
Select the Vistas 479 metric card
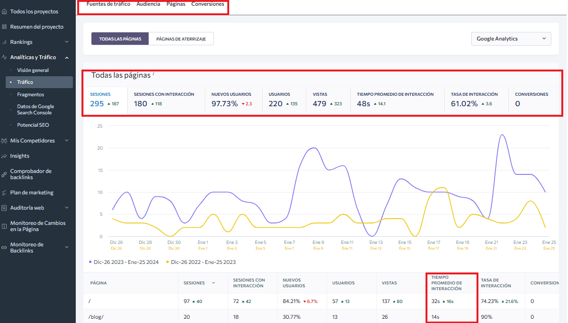point(328,100)
